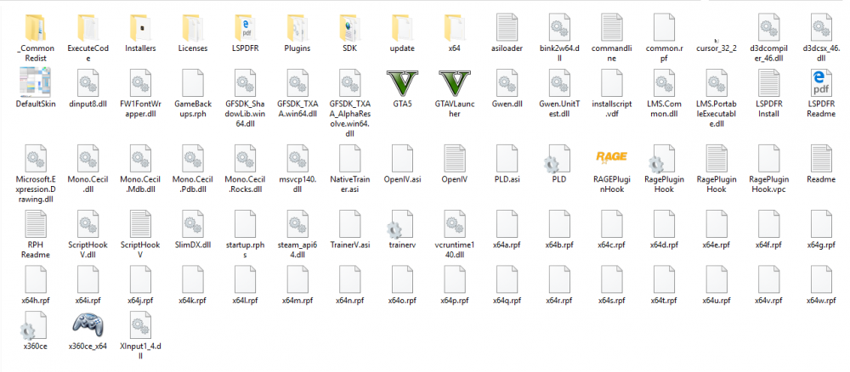Select dinput8.dll file

tap(88, 83)
